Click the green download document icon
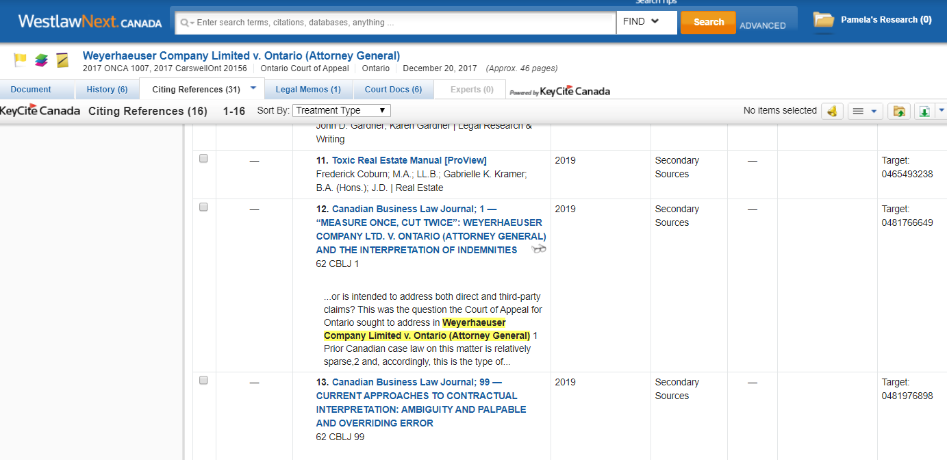Image resolution: width=947 pixels, height=460 pixels. tap(924, 111)
